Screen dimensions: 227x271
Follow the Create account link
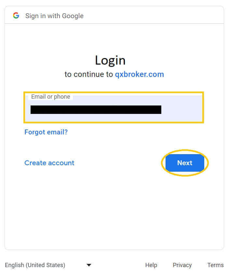(x=49, y=163)
